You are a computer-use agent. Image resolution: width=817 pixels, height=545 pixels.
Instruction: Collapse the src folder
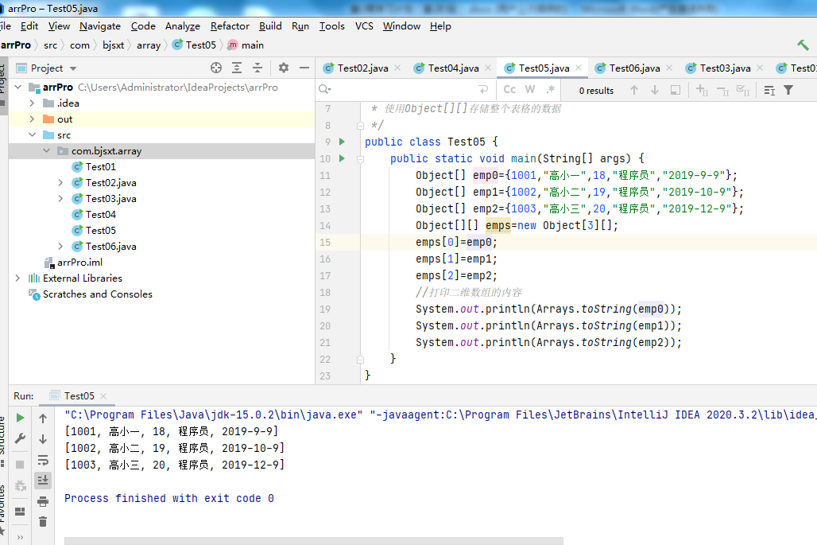(x=32, y=134)
